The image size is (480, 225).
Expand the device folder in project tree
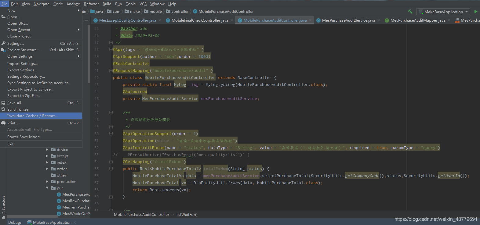point(47,149)
